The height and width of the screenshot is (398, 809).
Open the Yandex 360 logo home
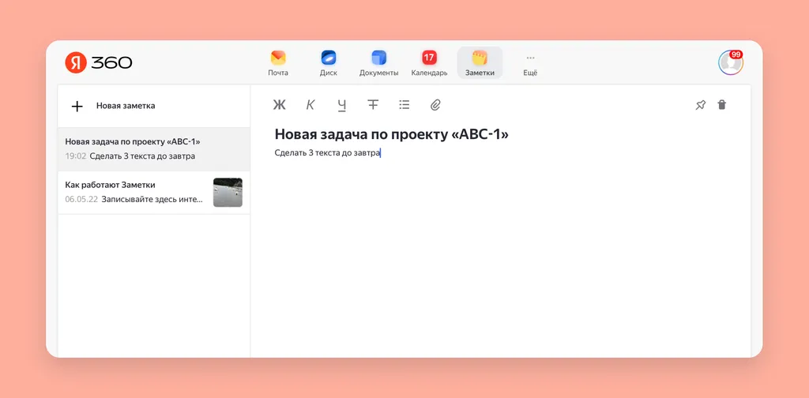tap(99, 62)
